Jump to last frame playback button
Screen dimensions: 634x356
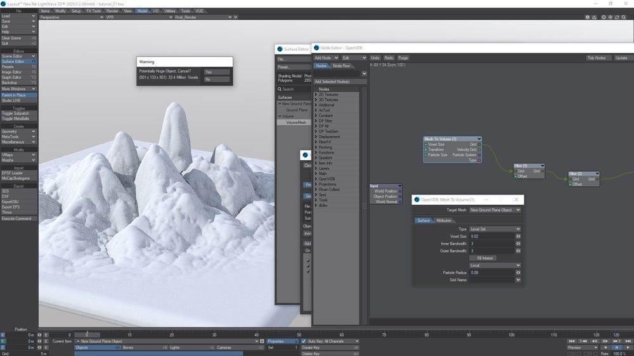tap(628, 341)
